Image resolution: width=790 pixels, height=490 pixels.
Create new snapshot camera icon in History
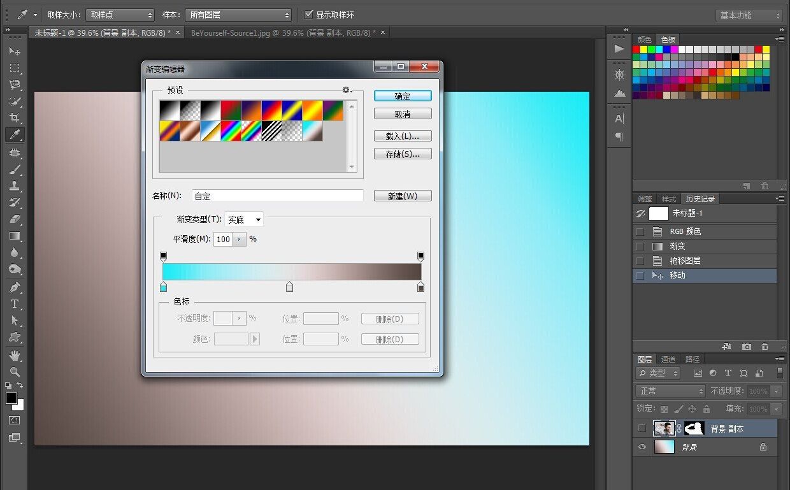(x=747, y=347)
